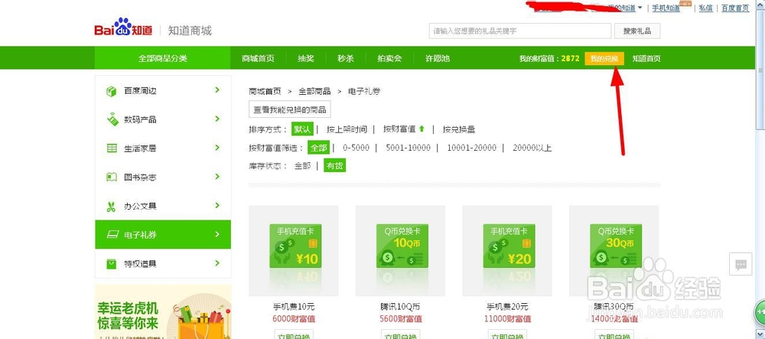The width and height of the screenshot is (765, 339).
Task: Open the 秒杀 tab
Action: (346, 58)
